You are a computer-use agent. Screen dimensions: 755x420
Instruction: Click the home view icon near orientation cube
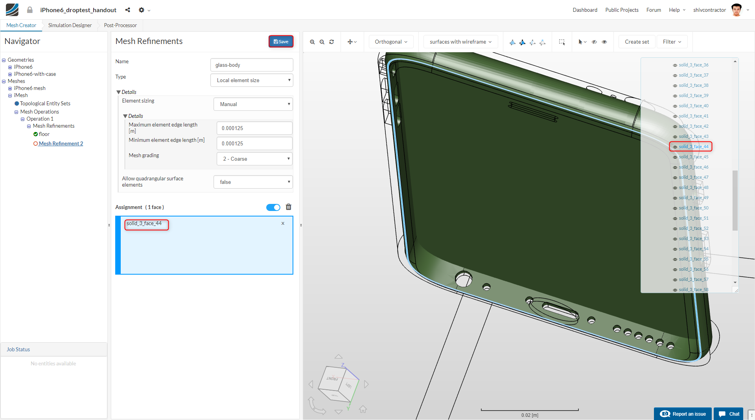363,409
